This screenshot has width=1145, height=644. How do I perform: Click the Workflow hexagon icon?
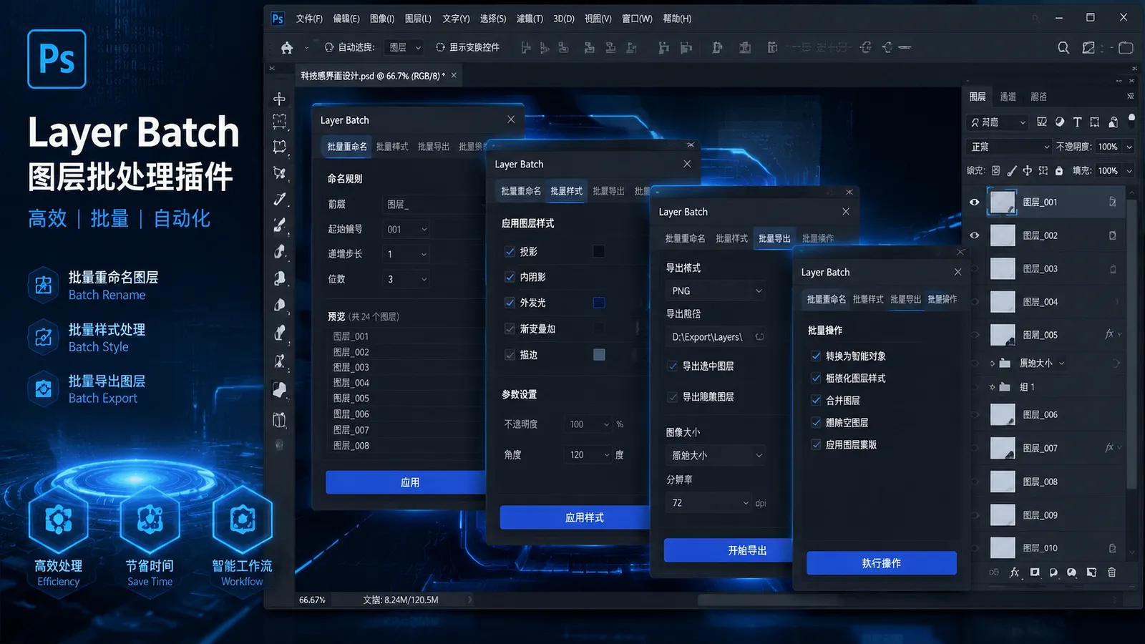coord(242,520)
